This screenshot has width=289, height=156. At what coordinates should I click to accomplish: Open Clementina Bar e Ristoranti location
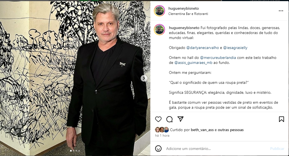click(188, 14)
